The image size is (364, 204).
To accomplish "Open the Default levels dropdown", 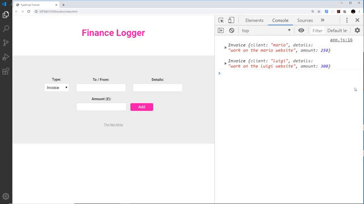I will pyautogui.click(x=337, y=31).
